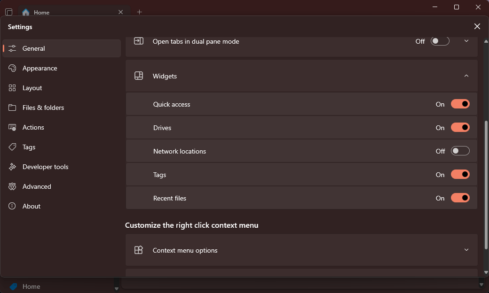
Task: Click the Appearance palette icon in sidebar
Action: [x=13, y=68]
